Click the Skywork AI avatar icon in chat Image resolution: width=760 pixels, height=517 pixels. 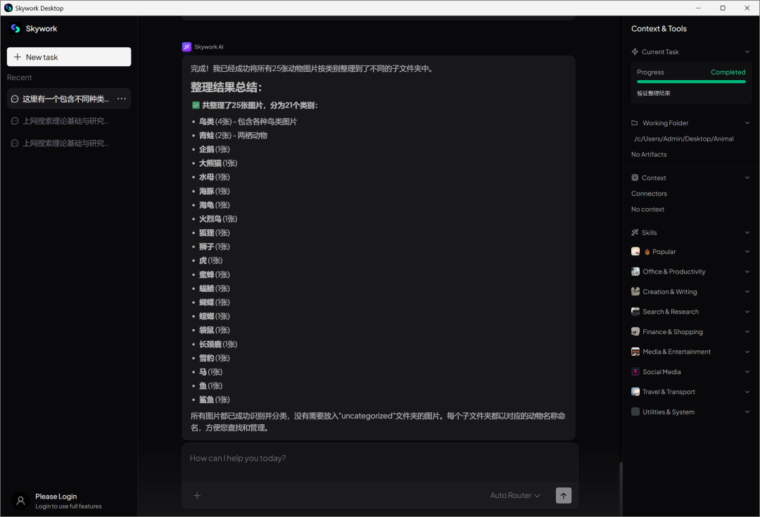[186, 47]
